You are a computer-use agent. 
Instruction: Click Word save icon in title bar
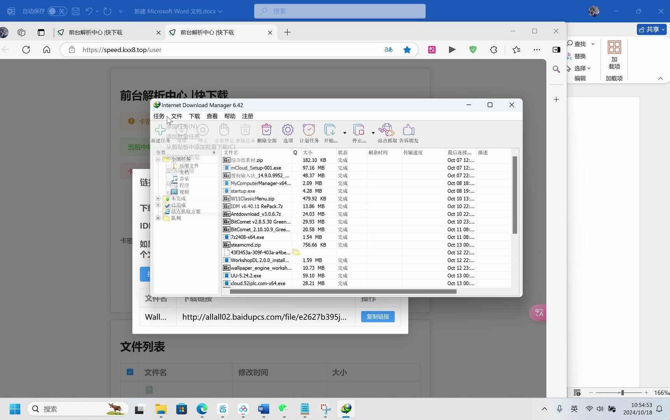point(76,11)
